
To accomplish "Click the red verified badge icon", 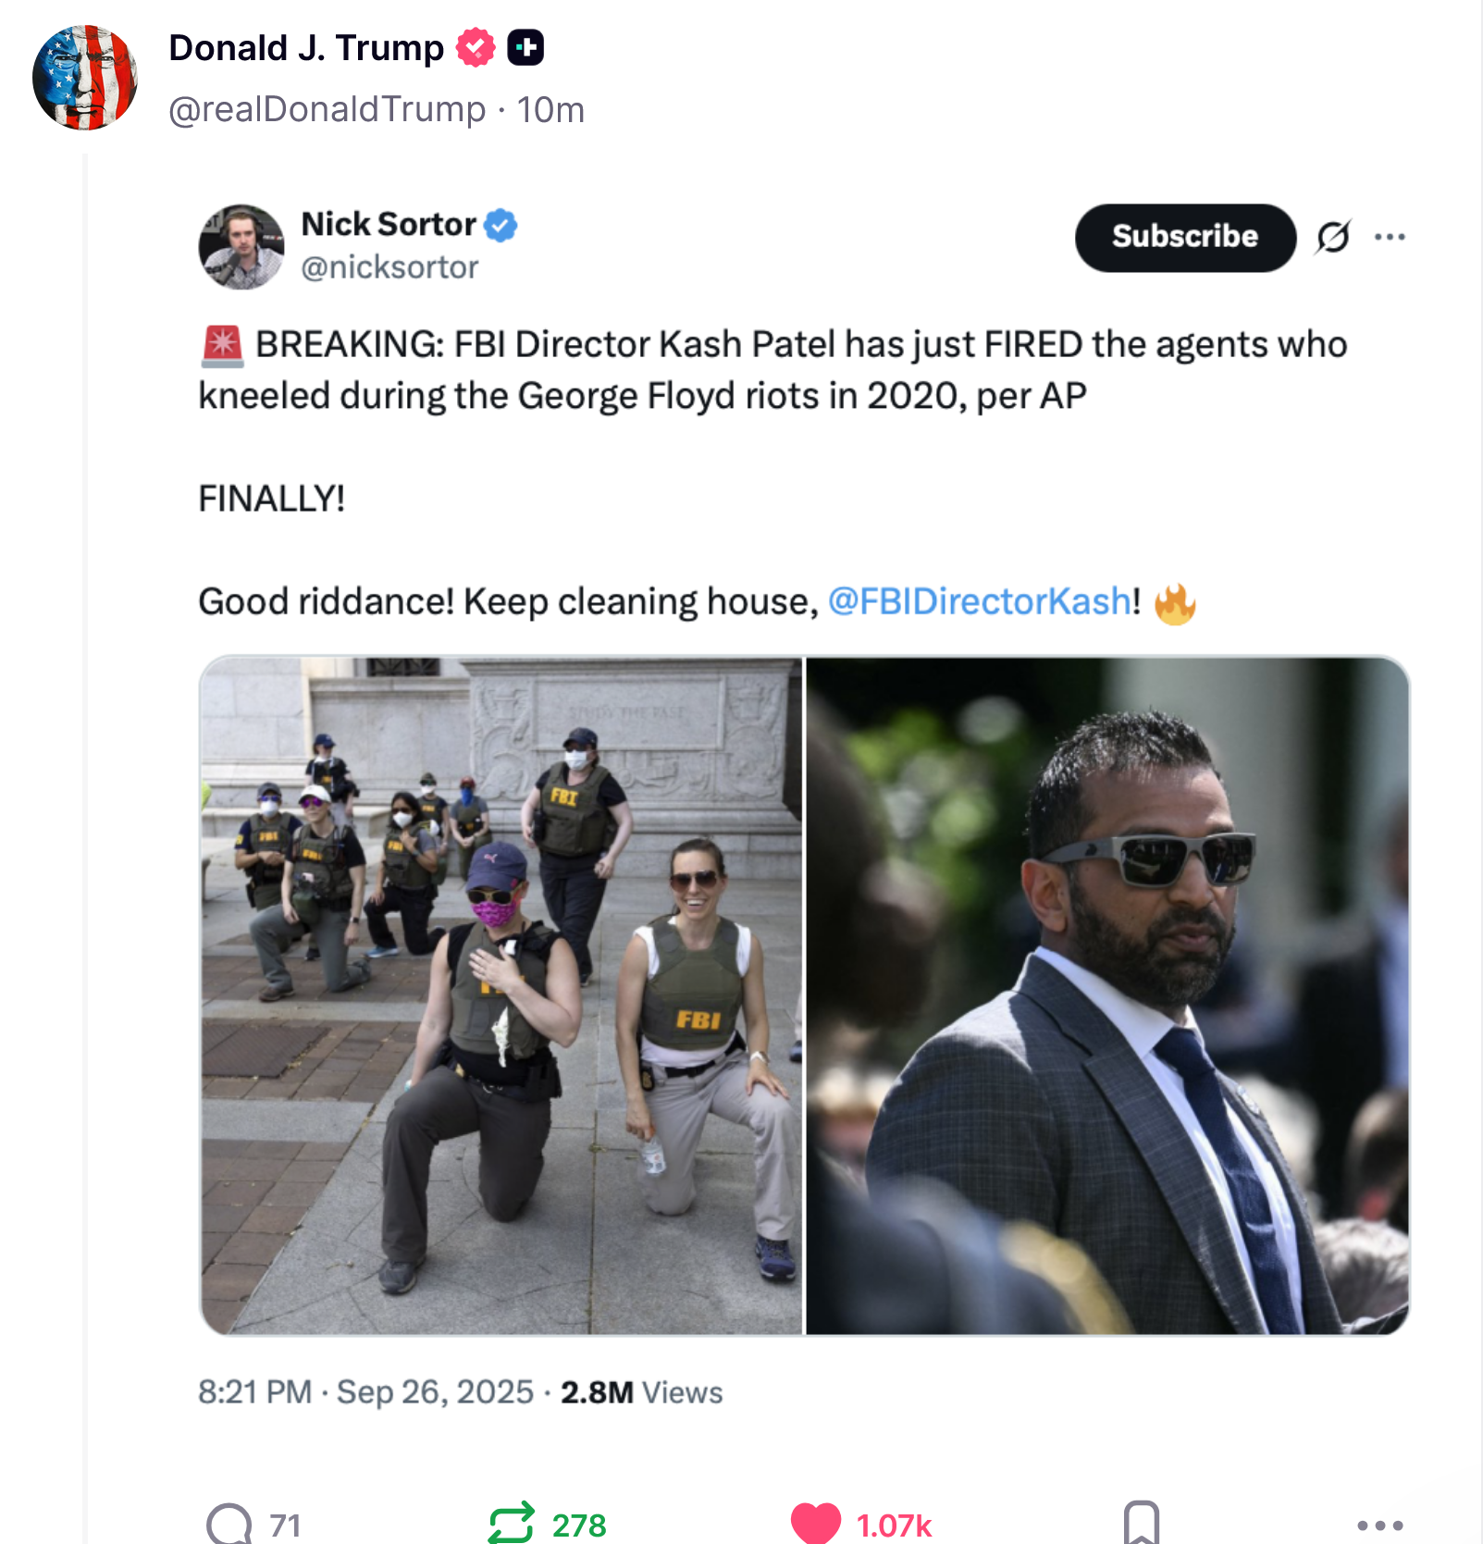I will pyautogui.click(x=476, y=47).
